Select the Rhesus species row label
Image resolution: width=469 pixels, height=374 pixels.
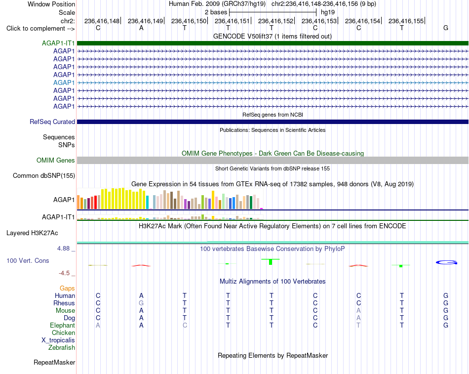click(64, 303)
